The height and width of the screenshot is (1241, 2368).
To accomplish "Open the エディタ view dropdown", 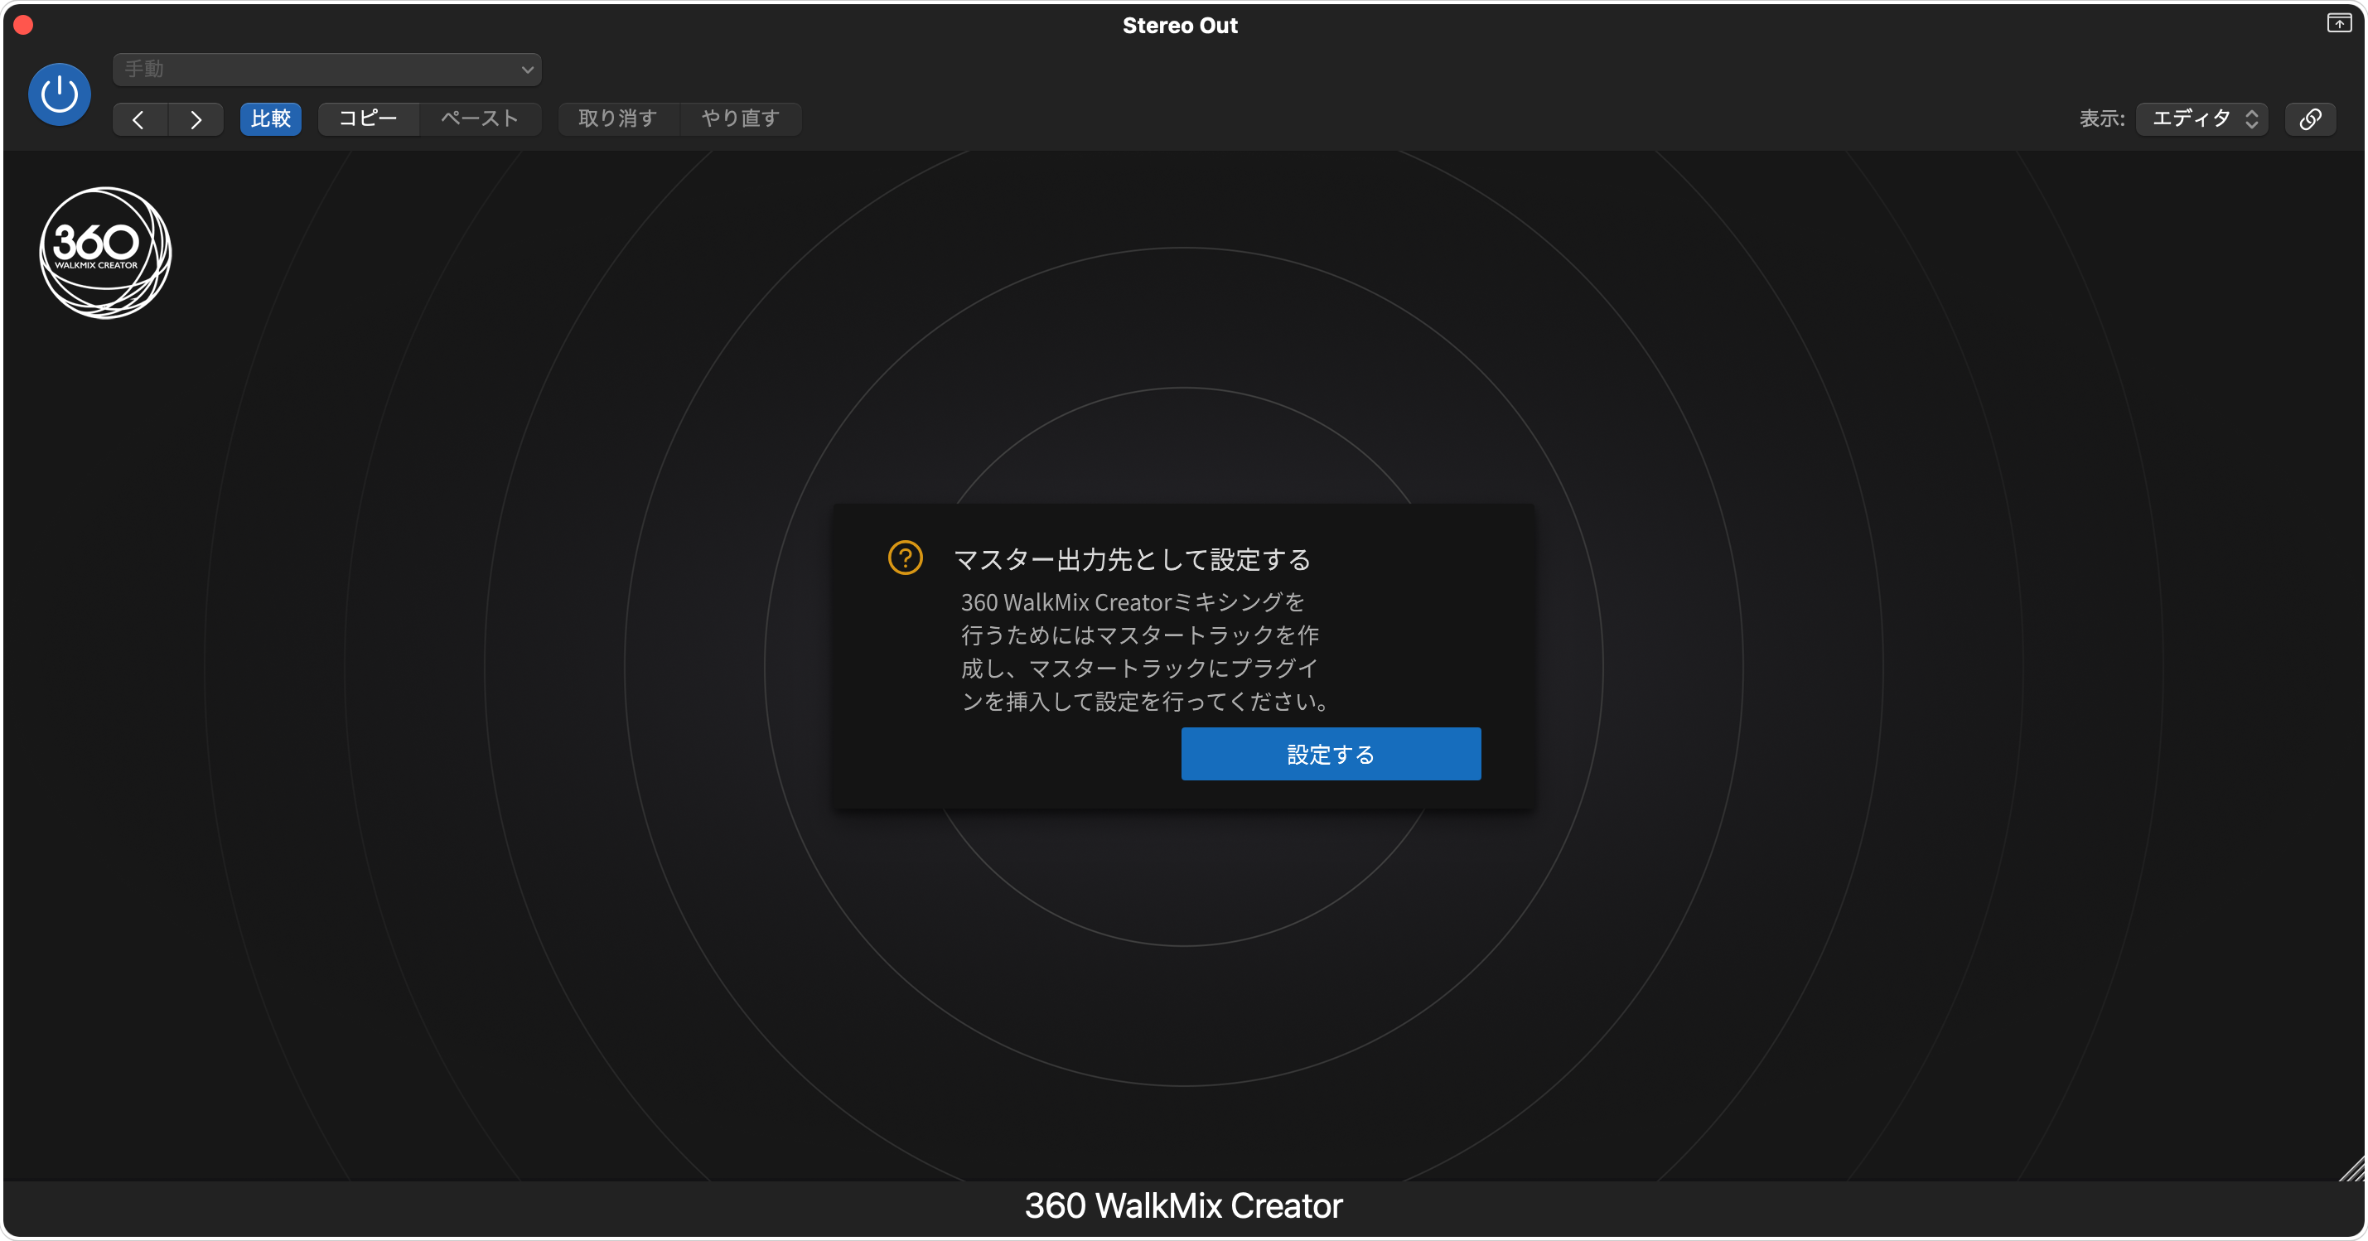I will coord(2202,118).
